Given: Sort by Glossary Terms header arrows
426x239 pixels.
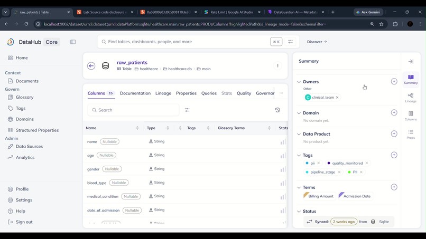Looking at the screenshot, I should pyautogui.click(x=269, y=128).
